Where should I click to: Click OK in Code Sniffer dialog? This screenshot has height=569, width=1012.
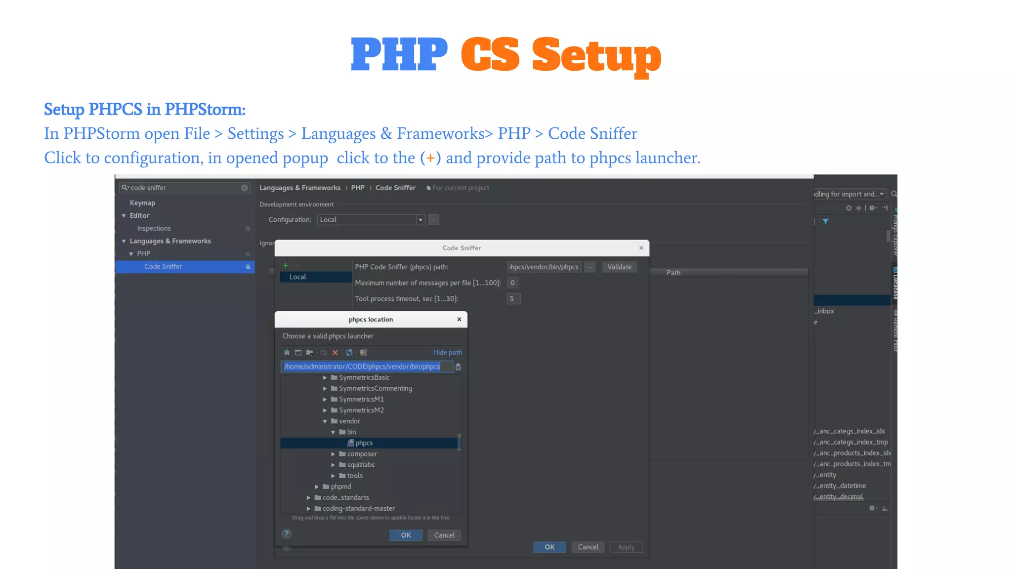point(549,547)
